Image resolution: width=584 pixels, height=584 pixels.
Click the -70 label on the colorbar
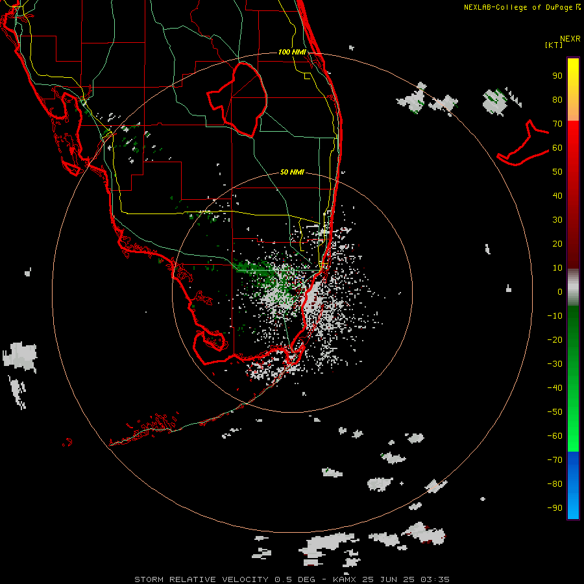(555, 459)
